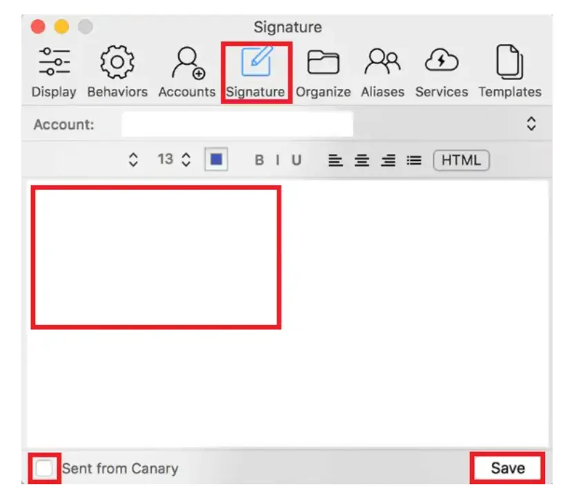Select the Signature preferences pane
Screen dimensions: 574x496
tap(256, 72)
